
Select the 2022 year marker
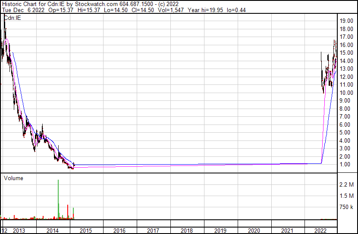coord(320,231)
